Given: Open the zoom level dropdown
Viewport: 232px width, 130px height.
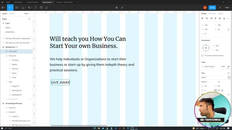Looking at the screenshot, I should click(x=227, y=8).
